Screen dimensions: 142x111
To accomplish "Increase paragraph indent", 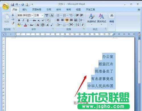I will [81, 15].
